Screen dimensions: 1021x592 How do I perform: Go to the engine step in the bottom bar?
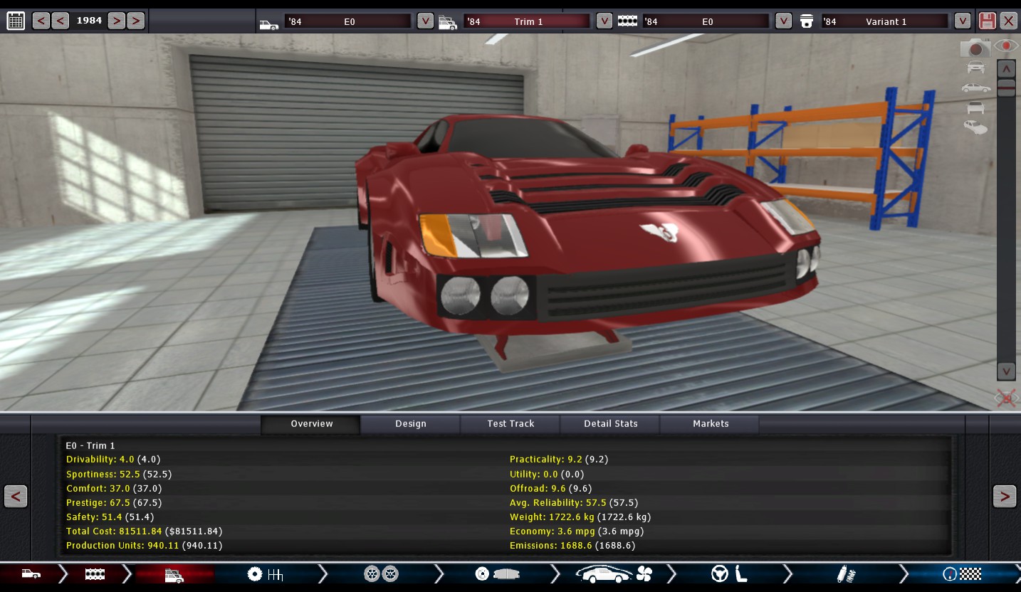(95, 574)
